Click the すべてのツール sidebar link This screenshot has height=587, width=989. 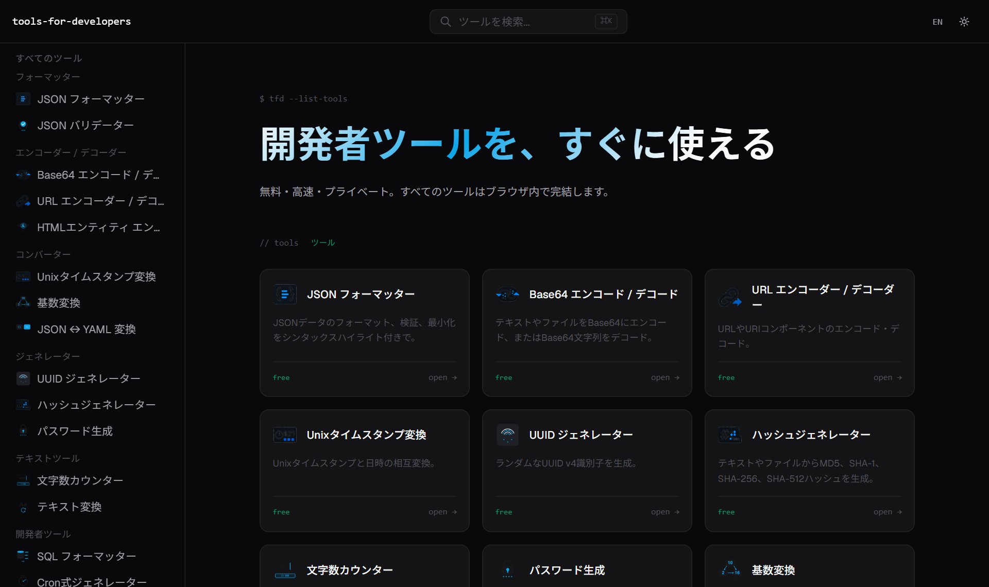(x=49, y=58)
